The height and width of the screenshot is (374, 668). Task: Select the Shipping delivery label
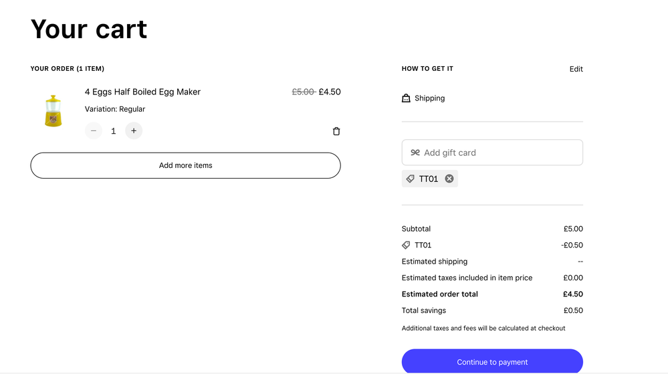tap(429, 98)
